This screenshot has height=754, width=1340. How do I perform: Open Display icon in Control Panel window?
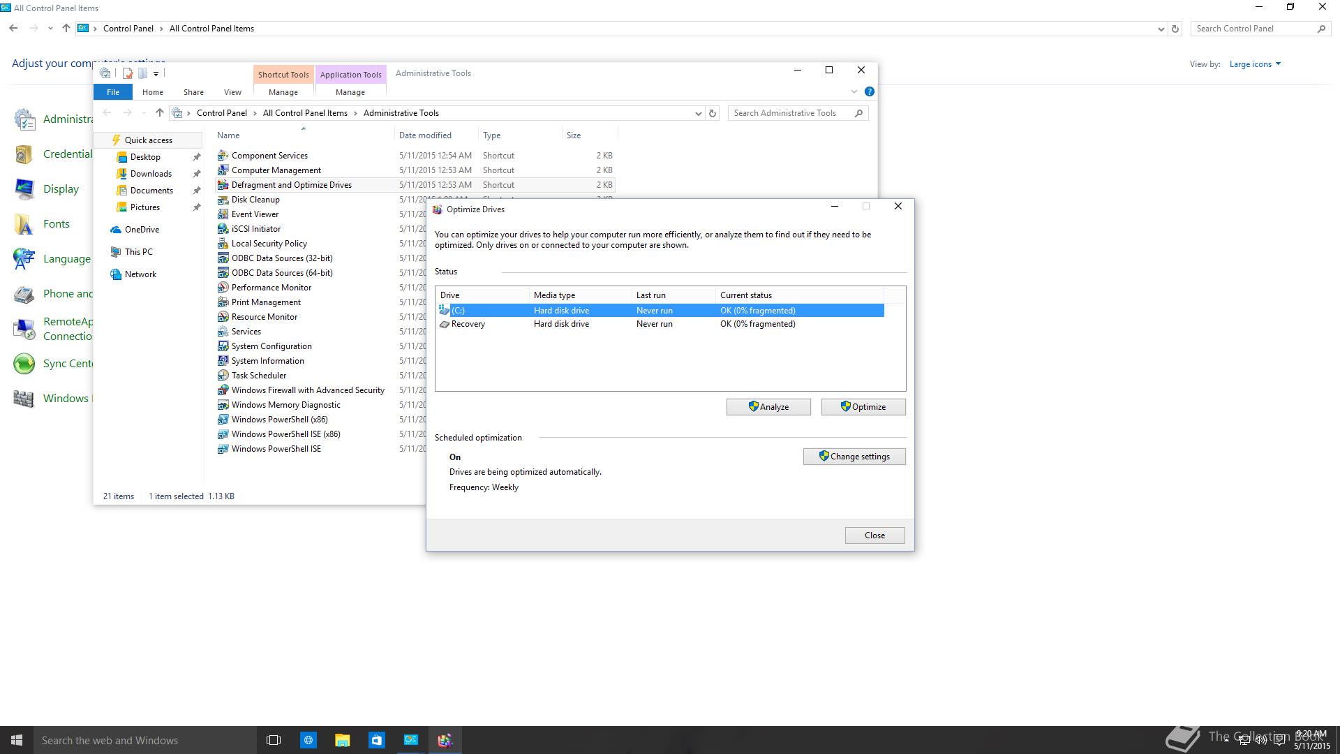click(24, 189)
